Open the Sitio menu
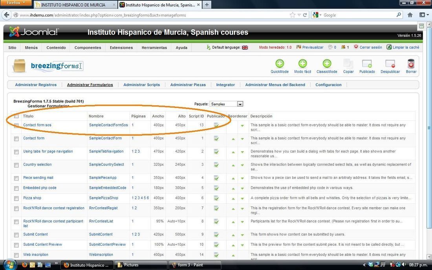 coord(12,47)
